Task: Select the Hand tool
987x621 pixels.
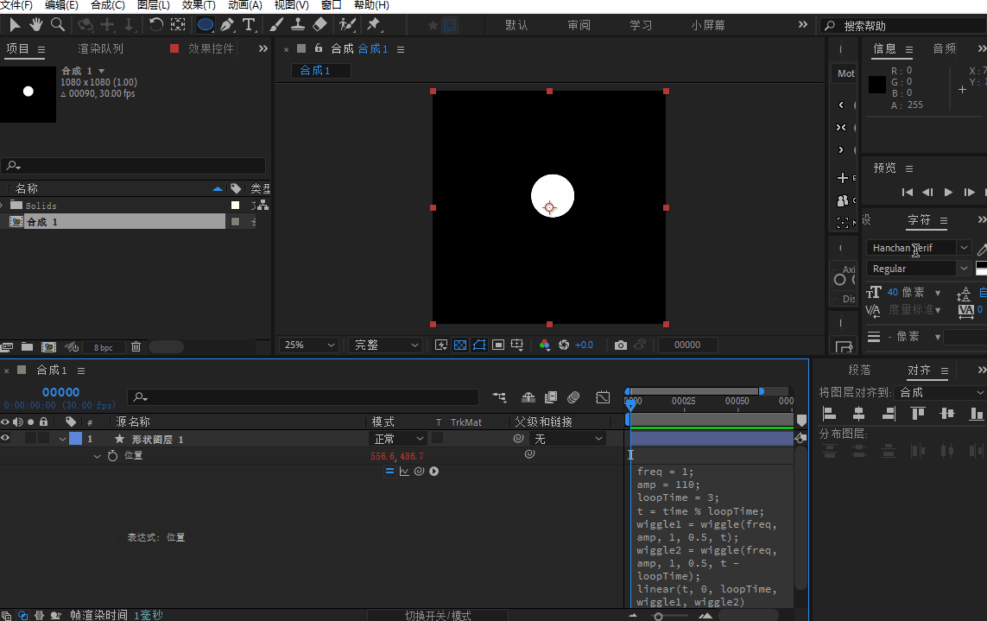Action: point(36,25)
